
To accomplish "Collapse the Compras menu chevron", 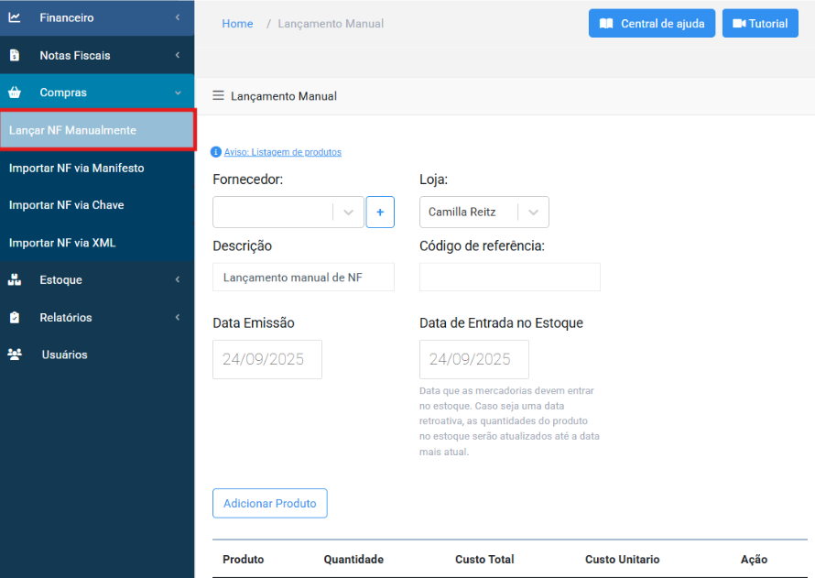I will [x=177, y=93].
